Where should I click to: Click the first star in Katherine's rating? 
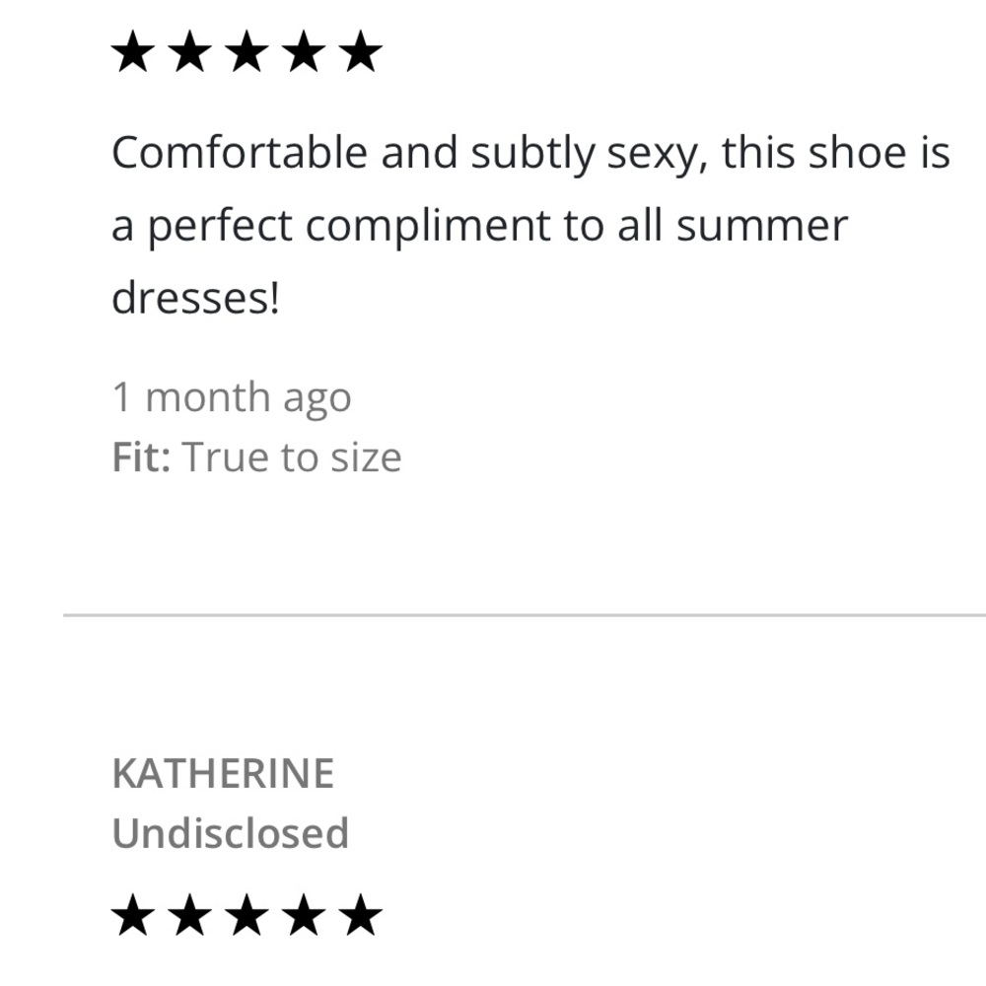(131, 916)
